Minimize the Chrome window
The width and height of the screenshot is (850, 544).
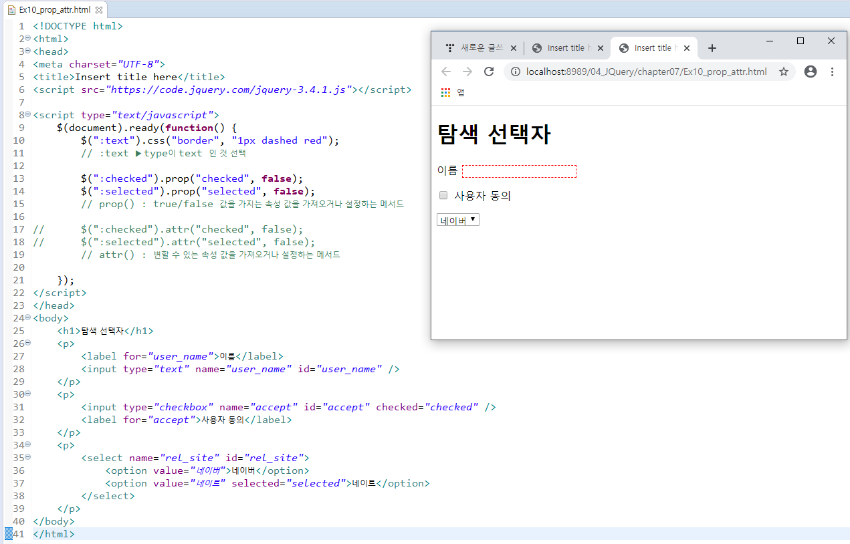(x=770, y=41)
